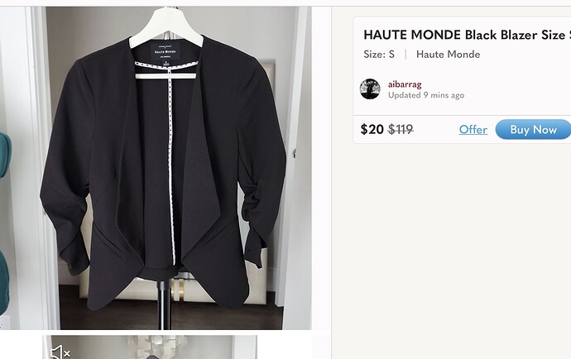
Task: Open the Haute Monde brand link
Action: [x=448, y=55]
